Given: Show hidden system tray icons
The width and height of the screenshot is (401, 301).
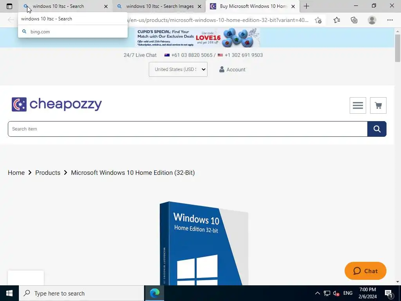Looking at the screenshot, I should pyautogui.click(x=317, y=293).
